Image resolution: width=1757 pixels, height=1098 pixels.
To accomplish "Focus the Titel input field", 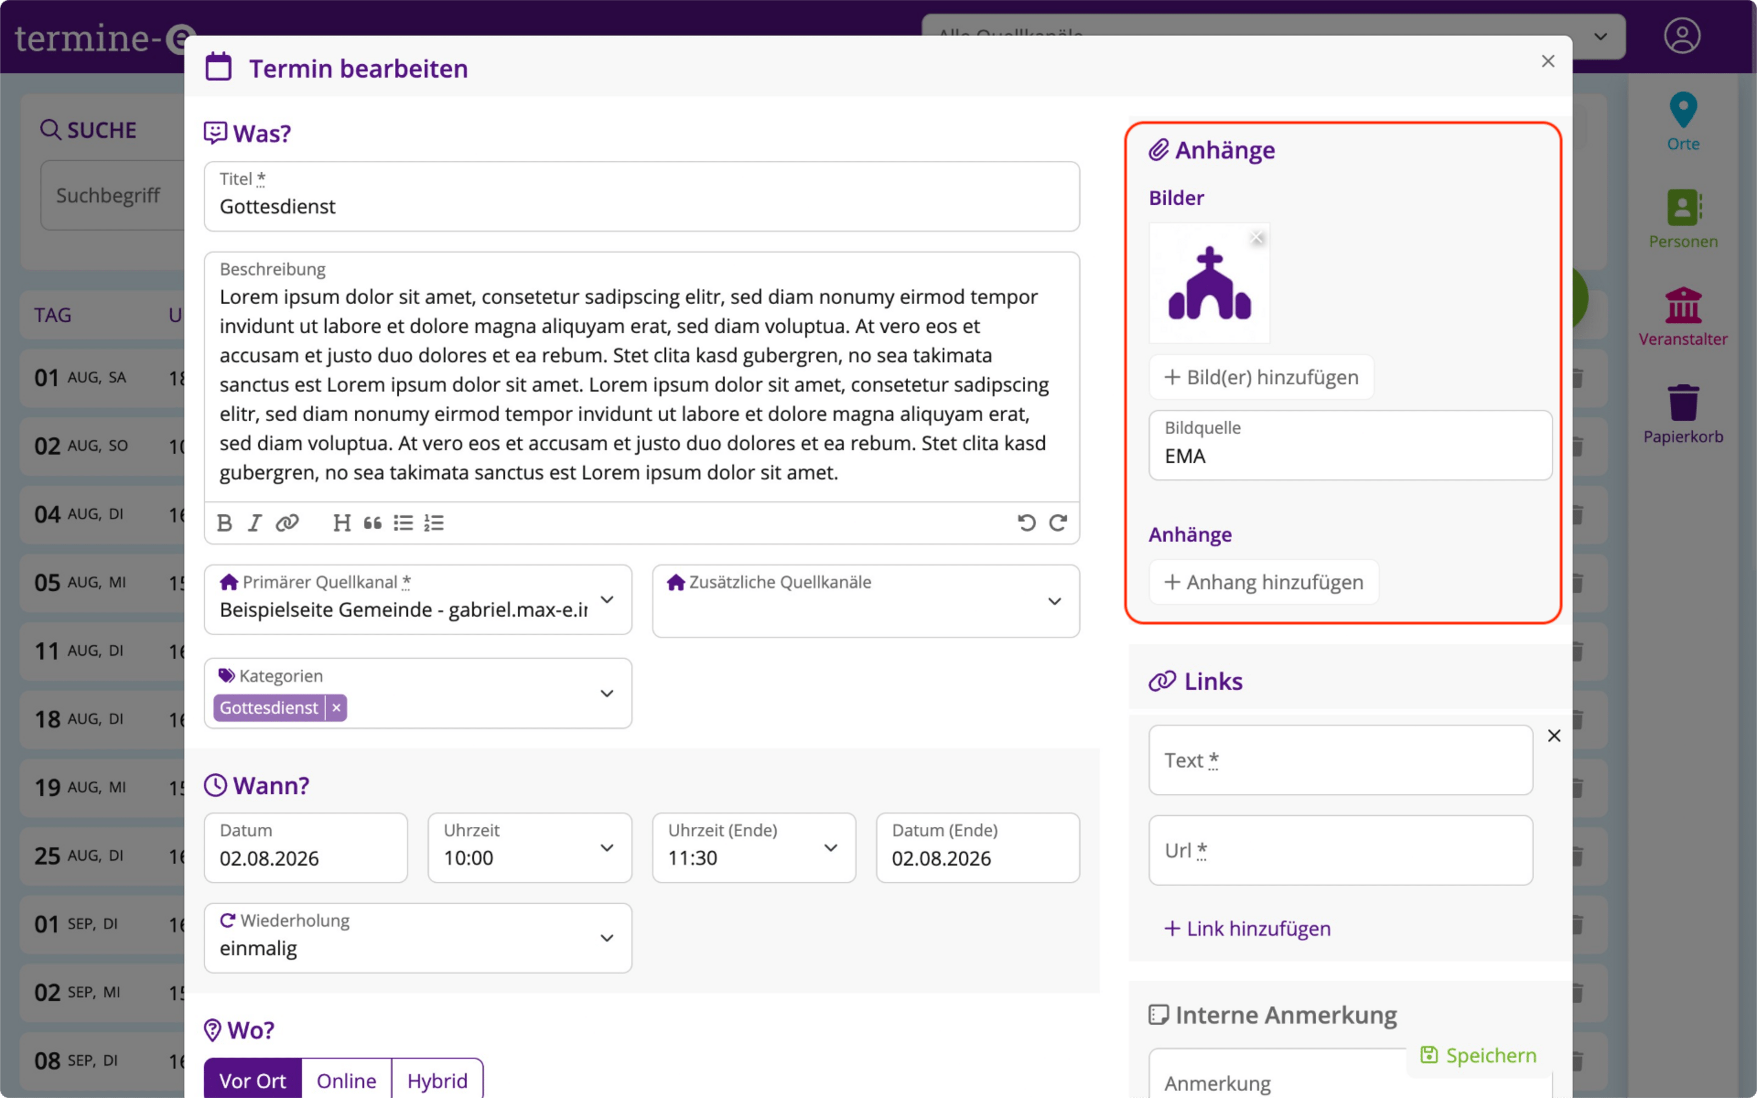I will pyautogui.click(x=642, y=197).
